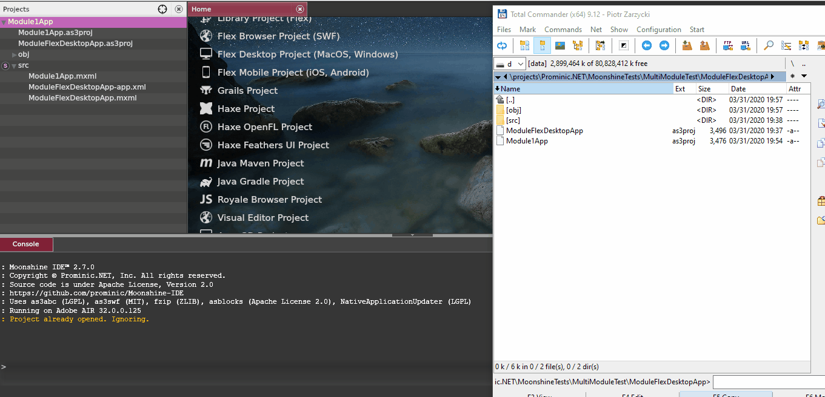Start a file search with the magnifier icon

(x=769, y=45)
